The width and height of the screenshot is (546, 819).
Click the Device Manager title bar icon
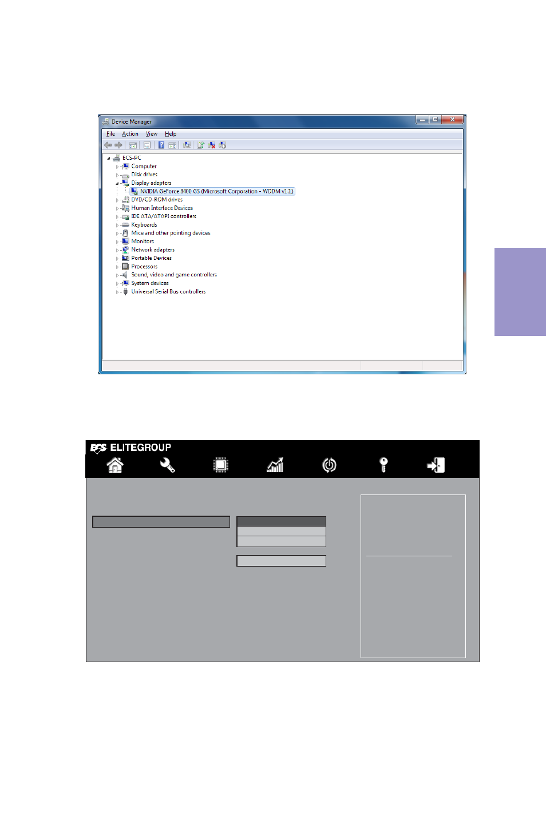[x=105, y=121]
